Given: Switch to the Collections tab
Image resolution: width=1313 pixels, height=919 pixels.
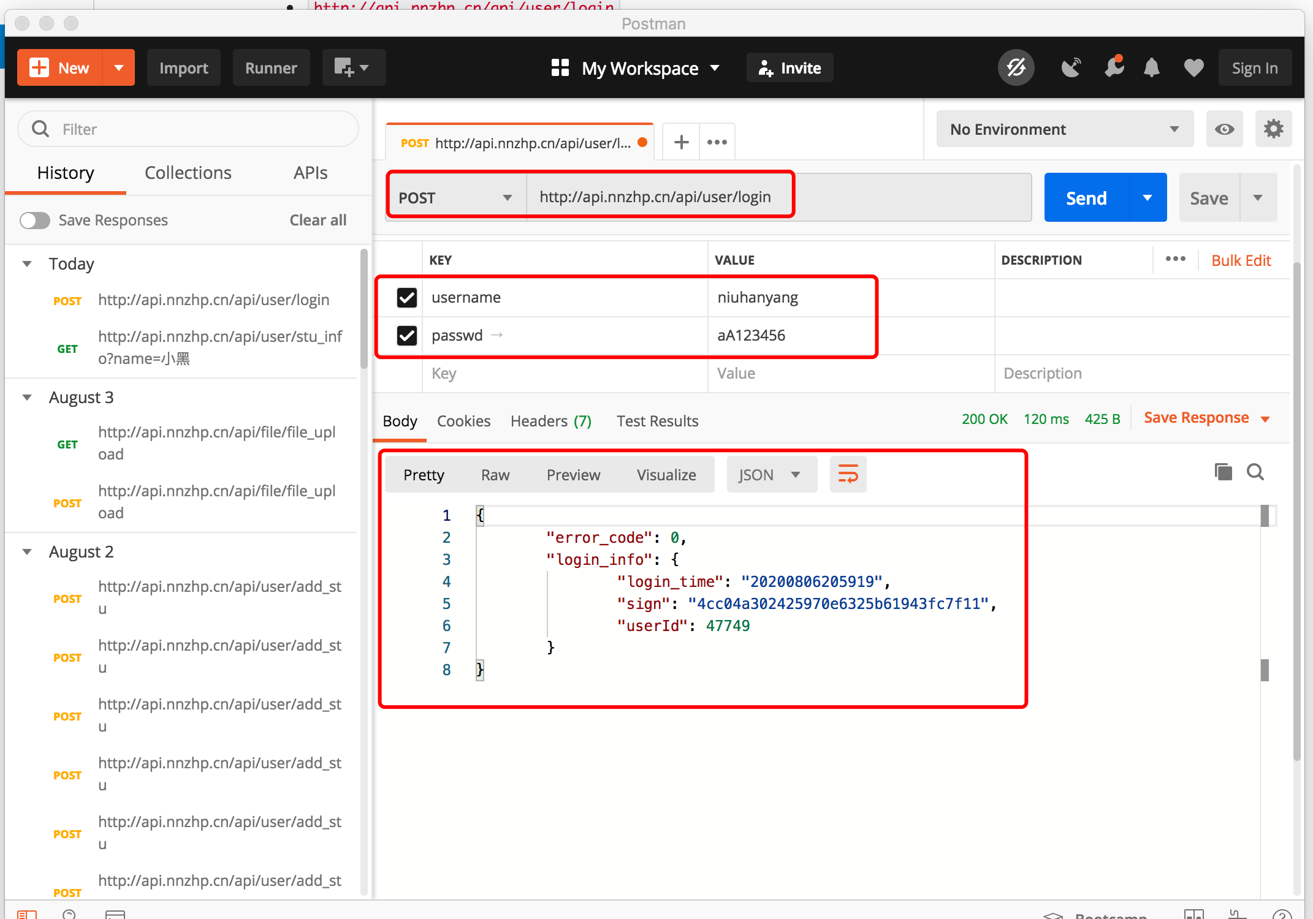Looking at the screenshot, I should (x=188, y=173).
